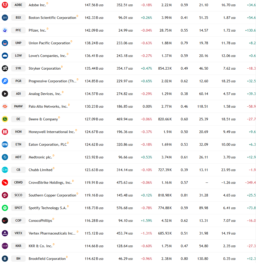Viewport: 256px width, 263px height.
Task: Click the Southern Copper logo icon
Action: [x=5, y=195]
